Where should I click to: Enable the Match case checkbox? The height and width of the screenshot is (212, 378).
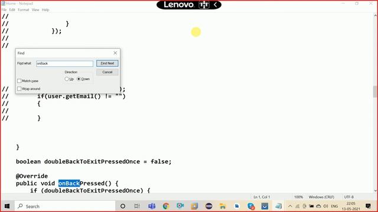pos(19,81)
